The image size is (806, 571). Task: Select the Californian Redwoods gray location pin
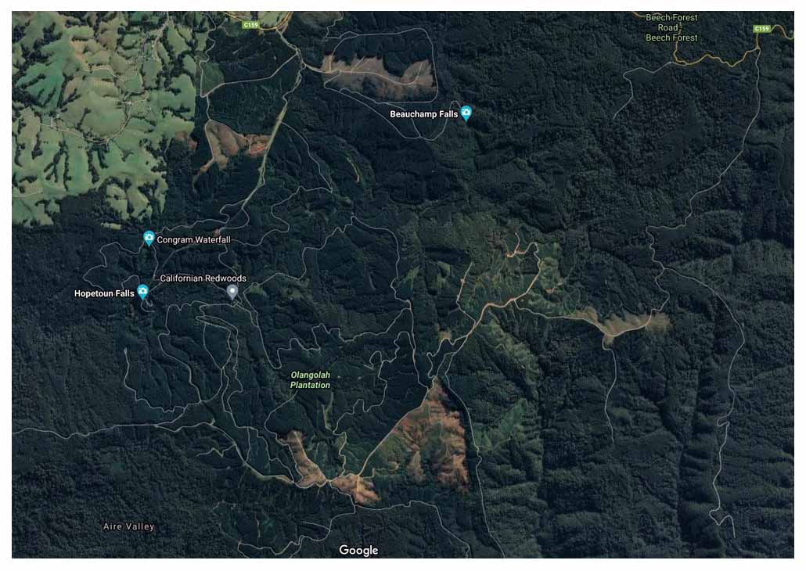[232, 292]
